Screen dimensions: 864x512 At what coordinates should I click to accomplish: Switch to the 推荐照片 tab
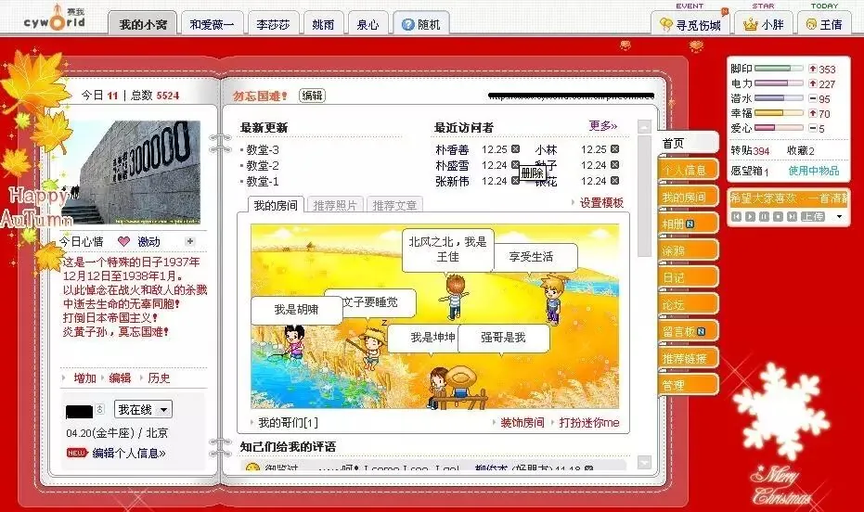334,205
